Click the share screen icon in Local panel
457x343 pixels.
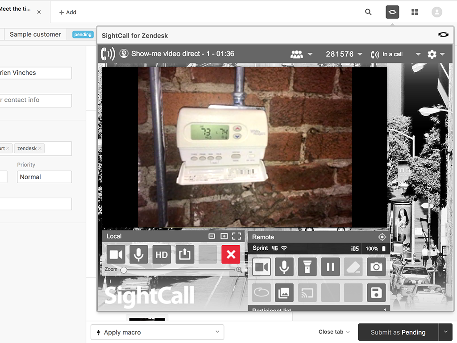click(x=185, y=255)
